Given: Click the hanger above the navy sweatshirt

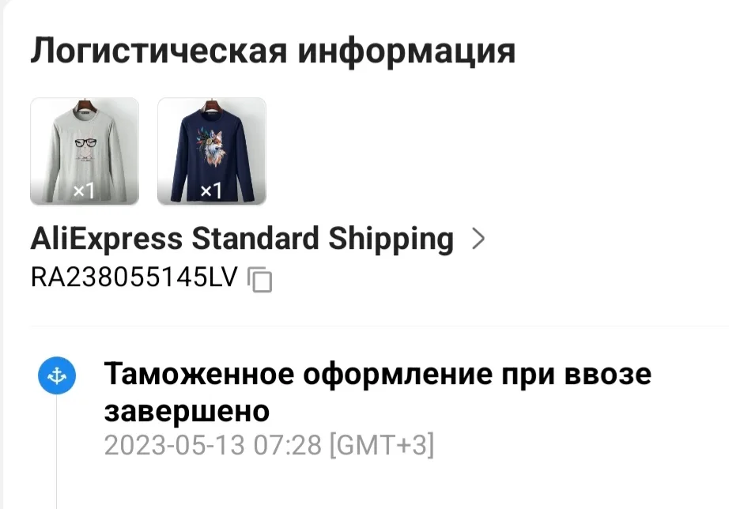Looking at the screenshot, I should (x=212, y=105).
